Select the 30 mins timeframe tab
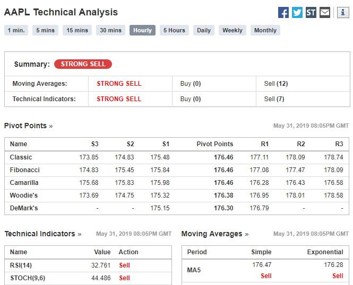Image resolution: width=353 pixels, height=285 pixels. pos(110,30)
